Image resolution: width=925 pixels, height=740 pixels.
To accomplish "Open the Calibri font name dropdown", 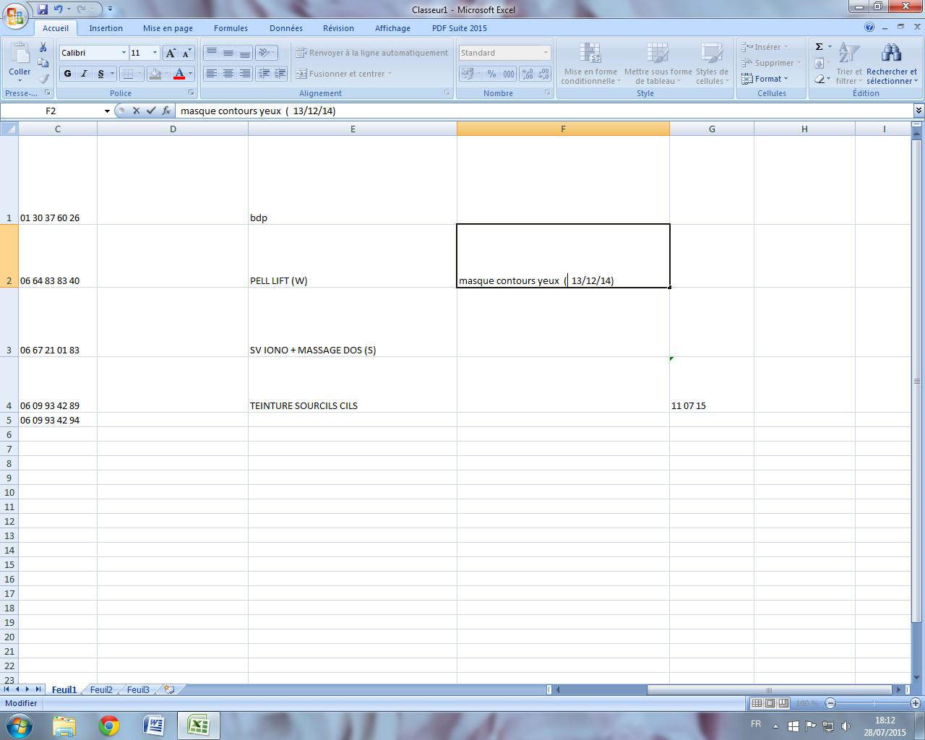I will (124, 53).
